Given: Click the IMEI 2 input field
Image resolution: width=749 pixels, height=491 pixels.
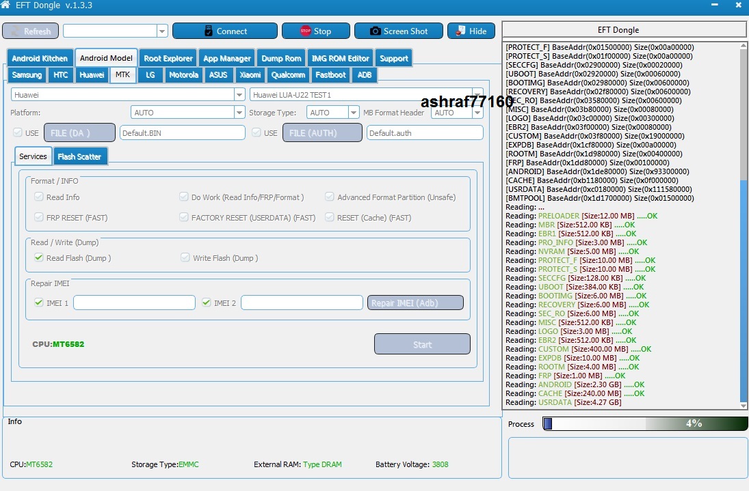Looking at the screenshot, I should [302, 303].
